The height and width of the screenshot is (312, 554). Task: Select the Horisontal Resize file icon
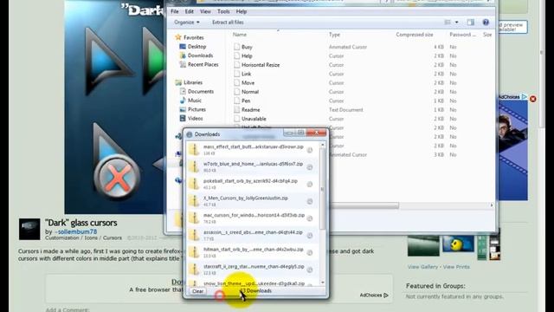click(x=236, y=65)
